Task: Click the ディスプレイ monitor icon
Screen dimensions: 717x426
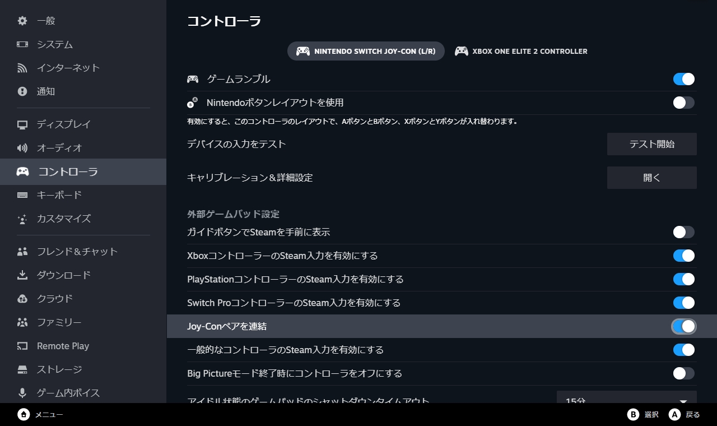Action: pyautogui.click(x=22, y=124)
